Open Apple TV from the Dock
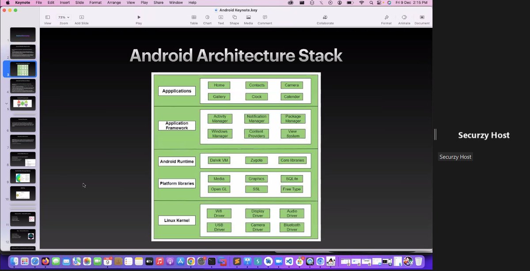Screen dimensions: 530x271 (x=149, y=261)
